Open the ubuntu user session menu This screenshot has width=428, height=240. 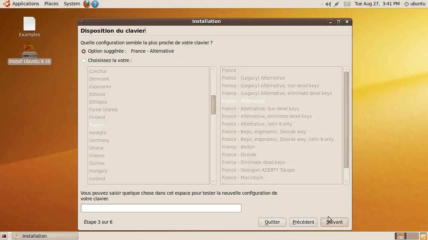tap(415, 4)
